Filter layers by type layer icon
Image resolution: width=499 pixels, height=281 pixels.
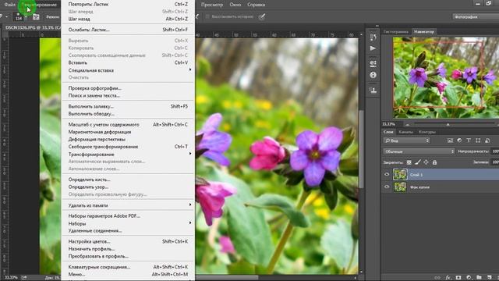469,140
